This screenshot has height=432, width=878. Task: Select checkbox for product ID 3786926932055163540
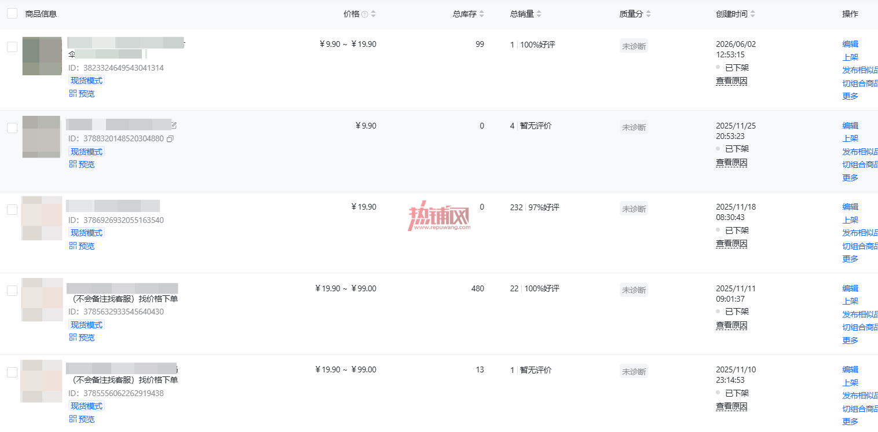[12, 210]
